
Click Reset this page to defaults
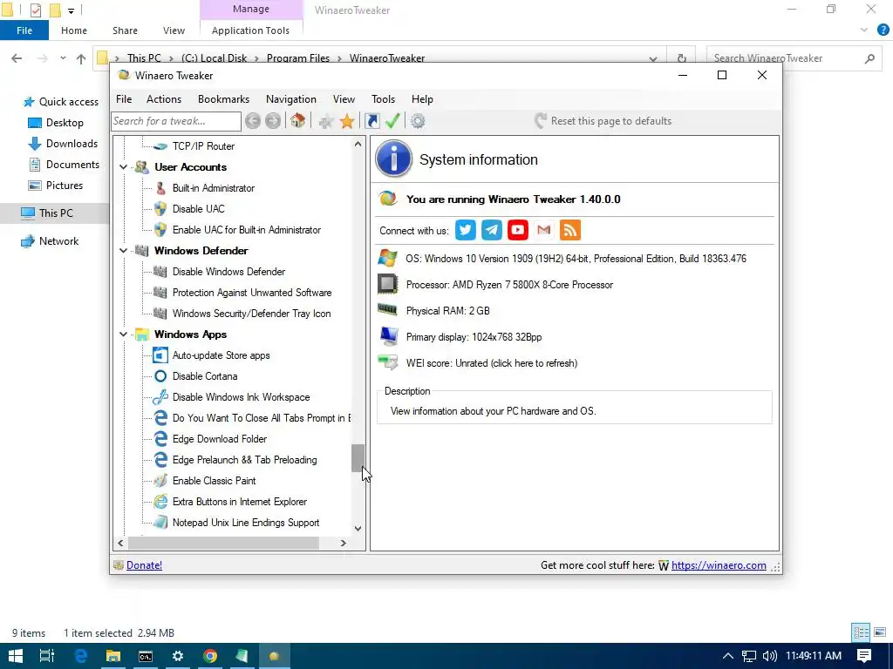point(603,120)
